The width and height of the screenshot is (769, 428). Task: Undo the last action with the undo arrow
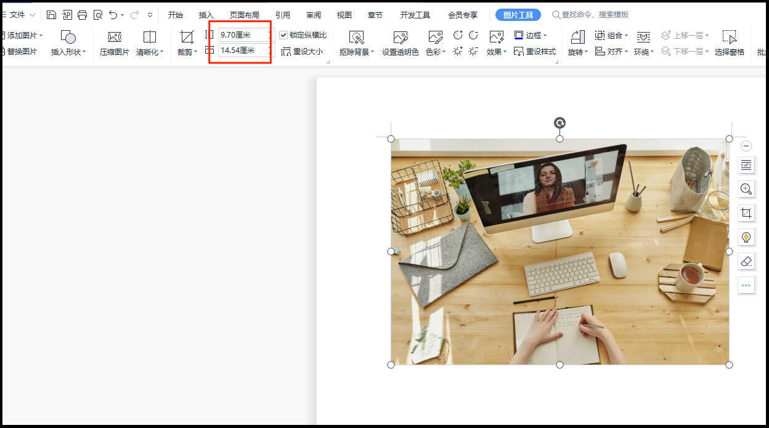click(x=113, y=14)
